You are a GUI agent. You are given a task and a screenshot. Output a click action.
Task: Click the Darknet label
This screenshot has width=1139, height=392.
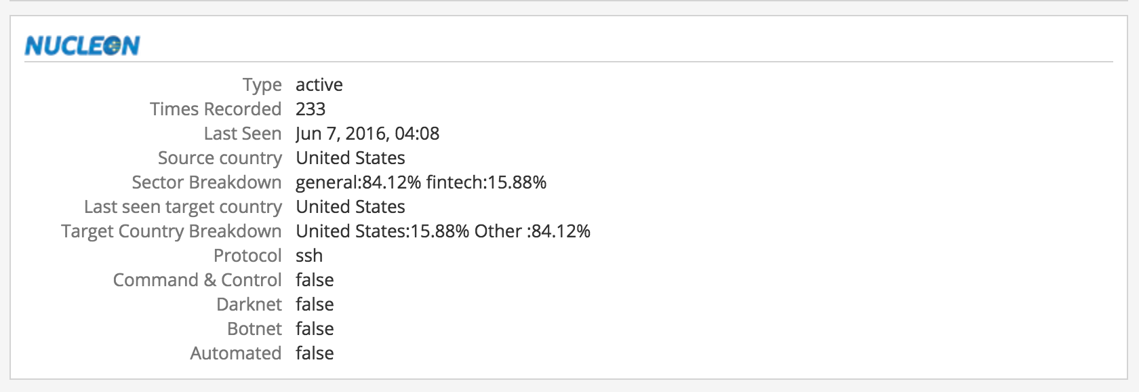(249, 305)
